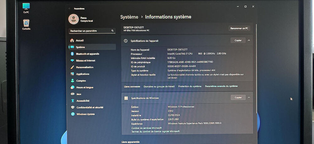This screenshot has height=144, width=314.
Task: Click the Windows logo beside Spécifications de Windows
Action: tap(126, 98)
